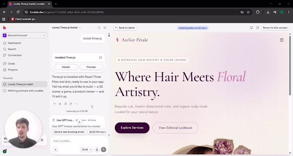Bookmark this page with star icon
This screenshot has height=156, width=293.
[x=248, y=12]
